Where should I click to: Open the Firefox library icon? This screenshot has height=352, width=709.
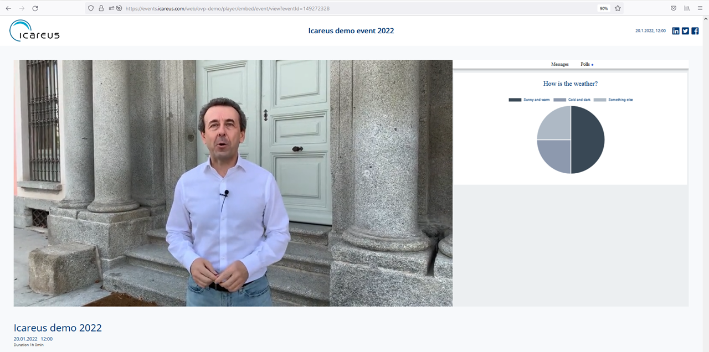coord(687,8)
